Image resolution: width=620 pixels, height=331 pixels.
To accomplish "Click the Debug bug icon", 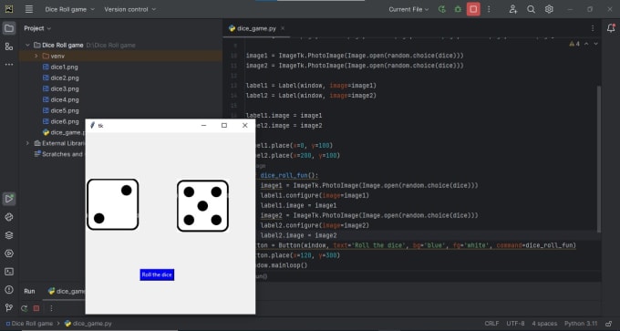I will [x=458, y=9].
